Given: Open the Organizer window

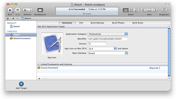Looking at the screenshot, I should point(164,10).
